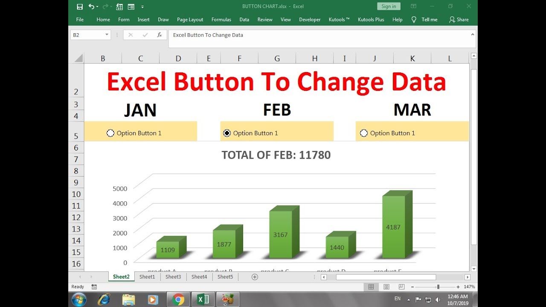Switch to Page Break Preview icon

(x=401, y=287)
